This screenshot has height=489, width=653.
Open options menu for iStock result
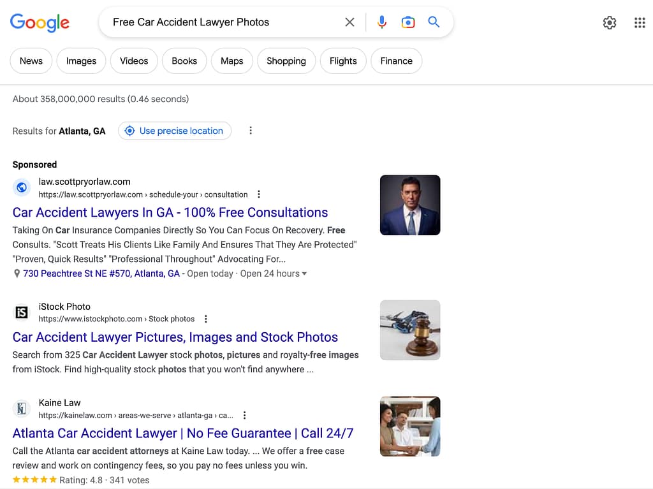coord(206,319)
